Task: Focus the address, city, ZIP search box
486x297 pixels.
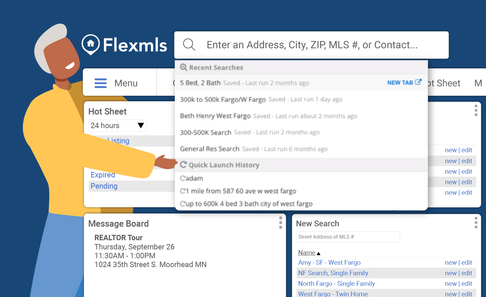Action: [x=312, y=45]
